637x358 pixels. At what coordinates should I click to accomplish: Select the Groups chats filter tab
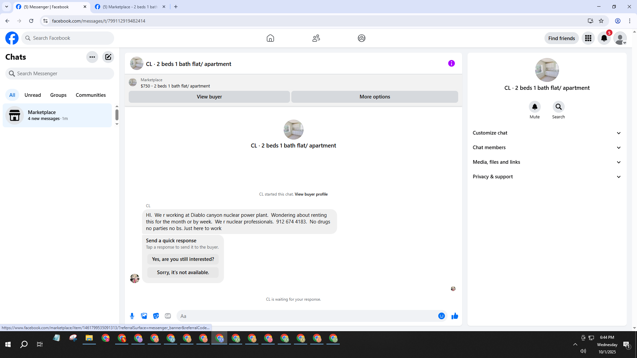click(x=58, y=95)
